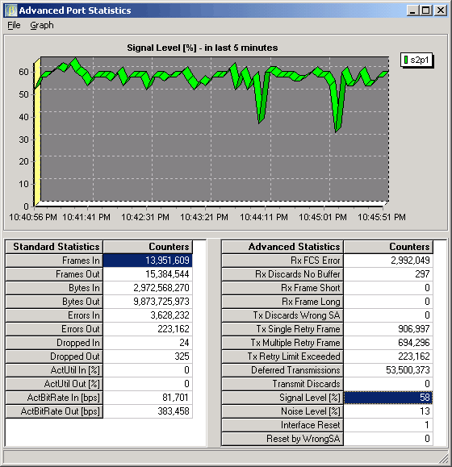Close the Advanced Port Statistics window
The image size is (452, 467).
pos(441,10)
